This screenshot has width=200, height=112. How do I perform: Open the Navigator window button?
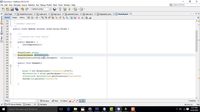(42, 105)
